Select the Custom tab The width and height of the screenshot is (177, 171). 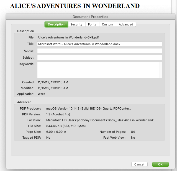coord(107,24)
